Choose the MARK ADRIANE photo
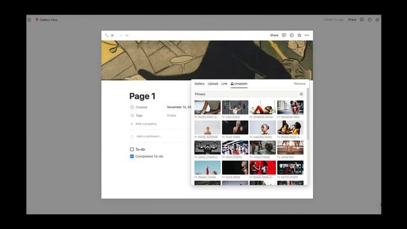The width and height of the screenshot is (407, 229). pyautogui.click(x=207, y=127)
